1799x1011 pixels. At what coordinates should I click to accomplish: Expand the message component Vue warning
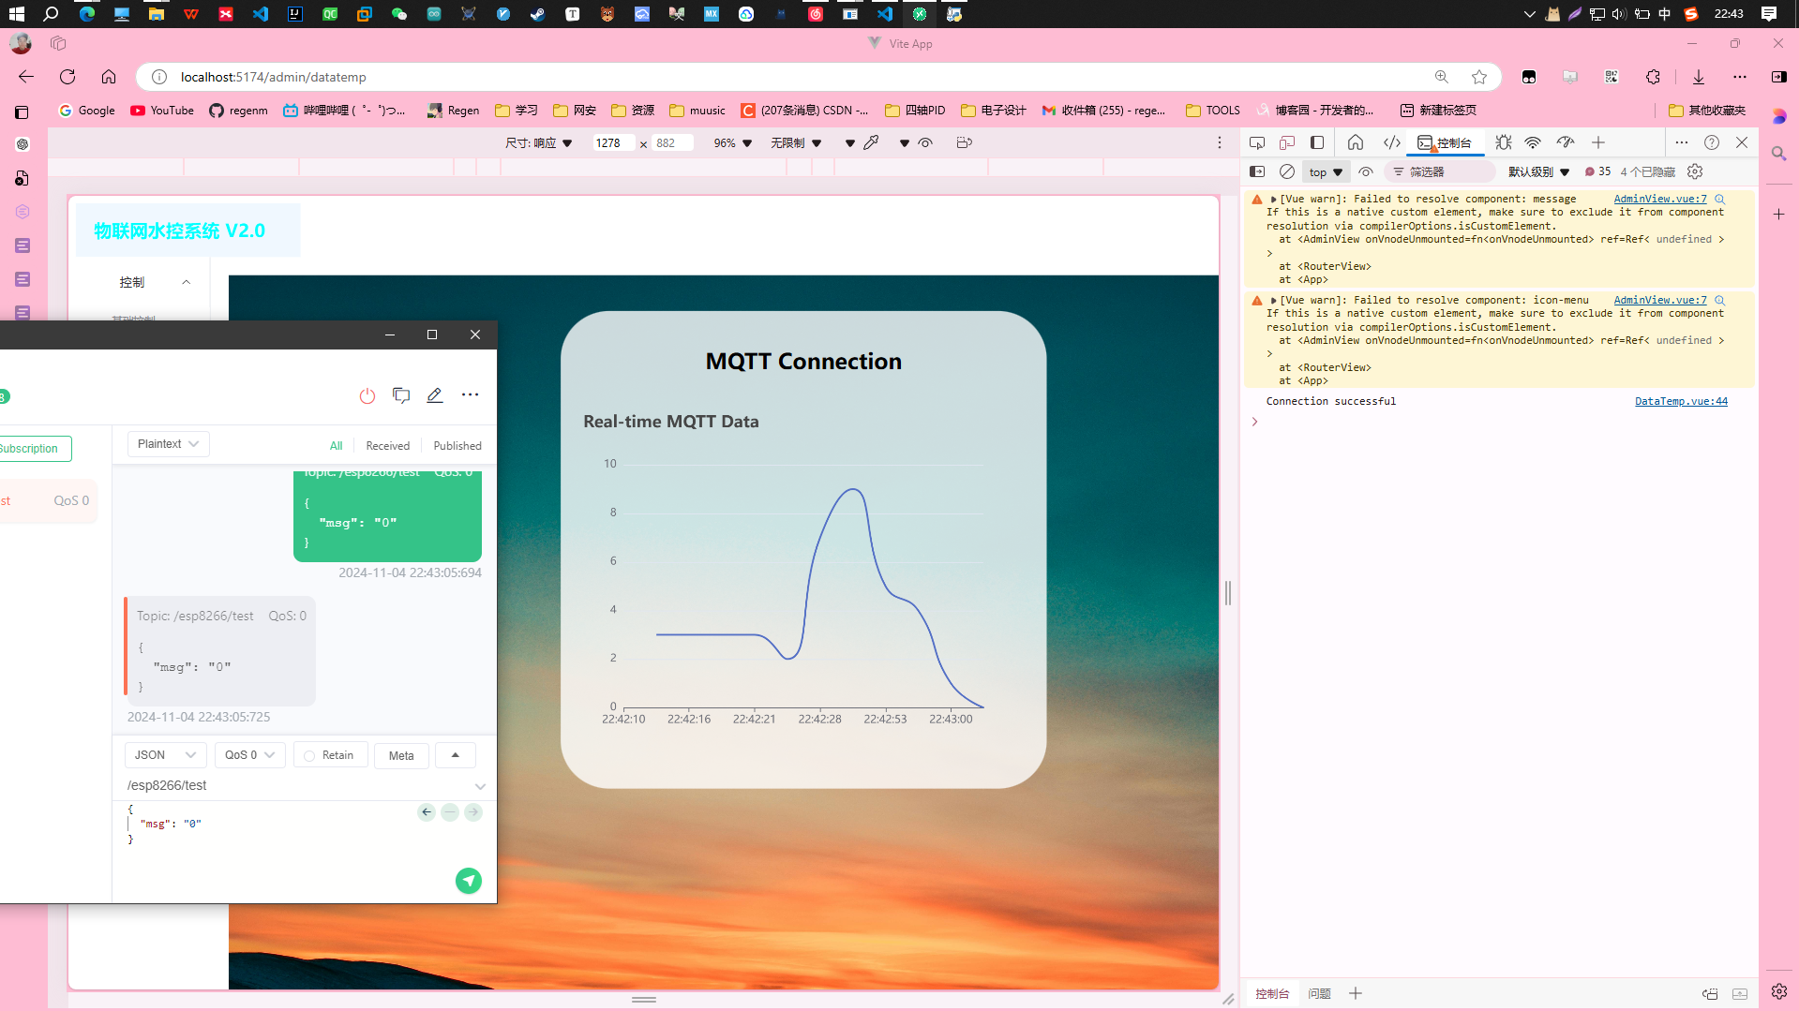point(1273,199)
